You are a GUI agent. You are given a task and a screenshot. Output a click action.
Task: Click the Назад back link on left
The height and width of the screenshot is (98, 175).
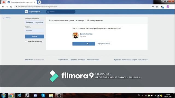click(7, 17)
